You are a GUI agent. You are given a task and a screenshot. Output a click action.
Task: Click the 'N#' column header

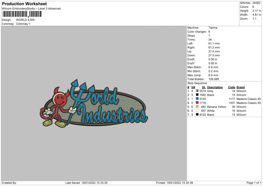click(193, 87)
